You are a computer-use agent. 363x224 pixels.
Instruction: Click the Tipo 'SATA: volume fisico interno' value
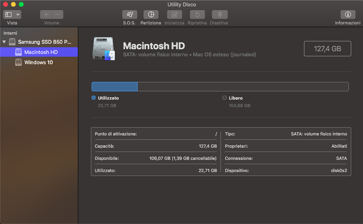click(x=319, y=134)
